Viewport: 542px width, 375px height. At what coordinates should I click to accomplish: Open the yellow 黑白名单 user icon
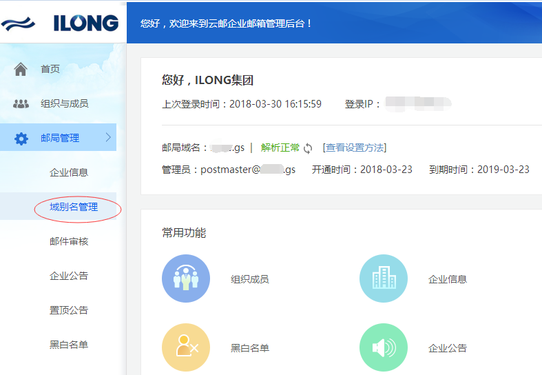186,347
